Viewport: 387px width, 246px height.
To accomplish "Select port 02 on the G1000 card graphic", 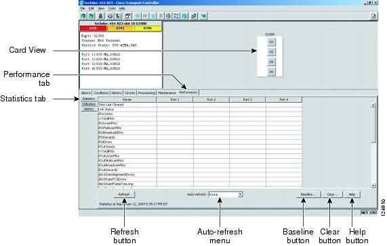I will coord(271,52).
